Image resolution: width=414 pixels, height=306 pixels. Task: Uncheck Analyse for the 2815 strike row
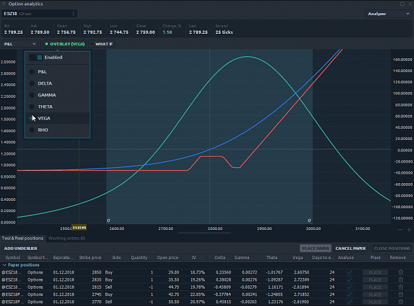349,287
